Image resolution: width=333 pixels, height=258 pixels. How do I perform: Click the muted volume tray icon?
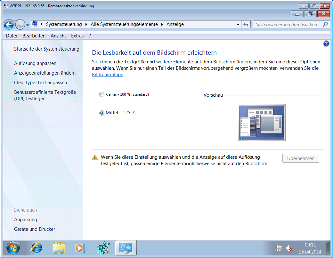[x=288, y=248]
